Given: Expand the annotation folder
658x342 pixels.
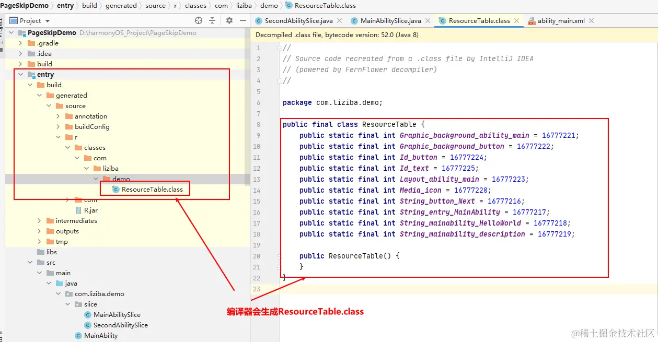Looking at the screenshot, I should click(x=58, y=116).
